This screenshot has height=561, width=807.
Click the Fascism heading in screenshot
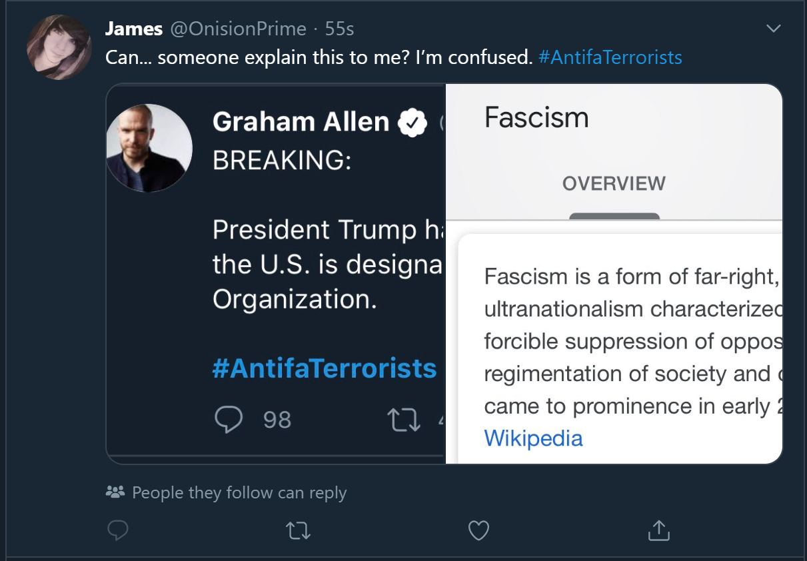[536, 118]
